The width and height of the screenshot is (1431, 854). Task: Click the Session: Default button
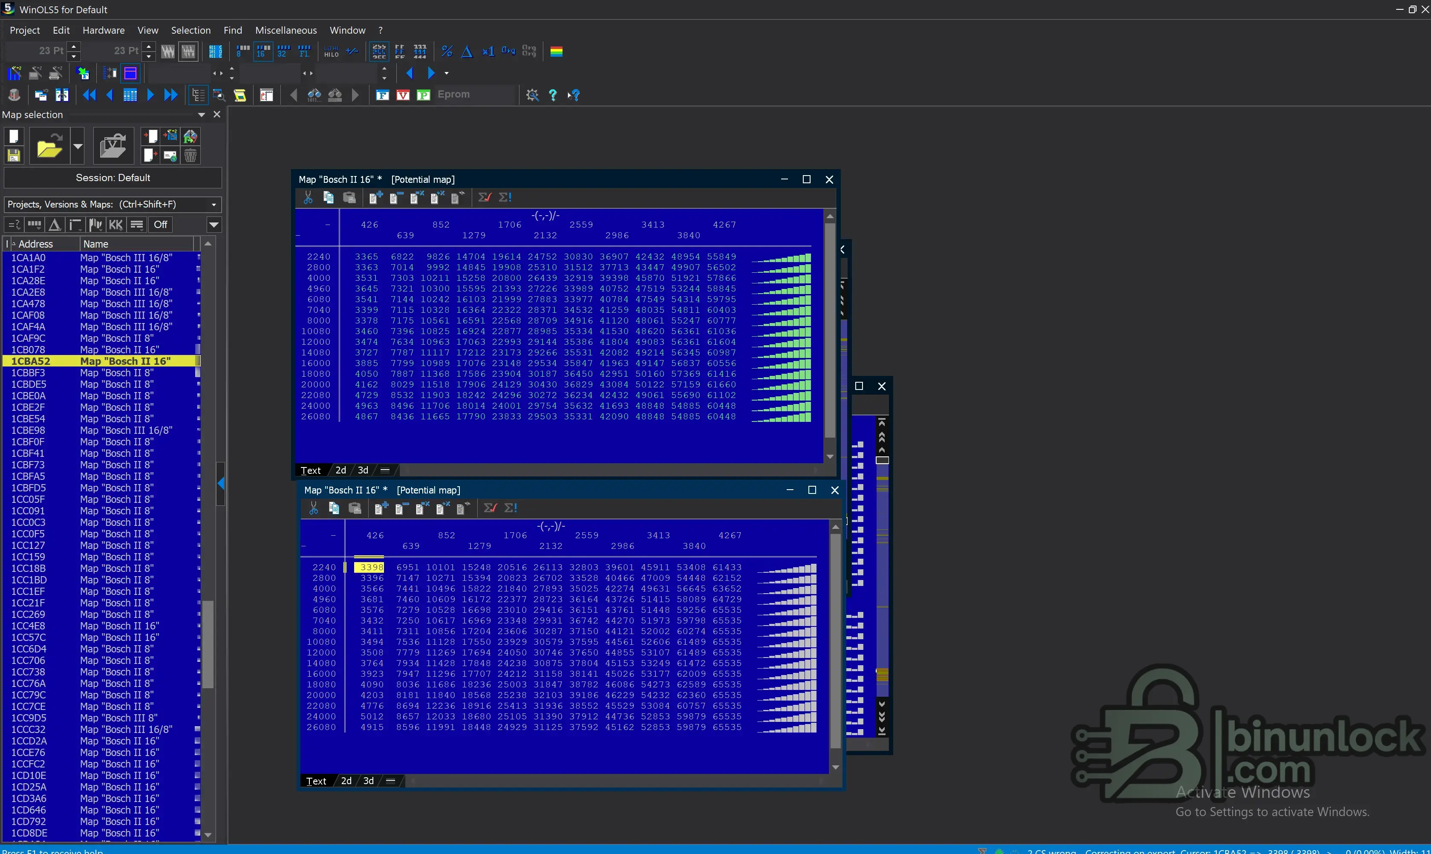tap(113, 178)
